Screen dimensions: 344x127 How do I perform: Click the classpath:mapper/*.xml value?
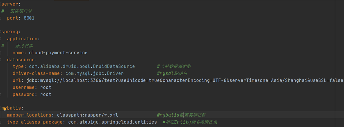(87, 115)
